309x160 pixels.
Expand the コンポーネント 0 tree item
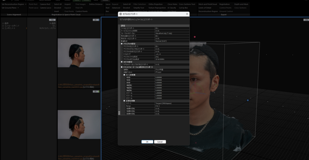click(x=3, y=28)
